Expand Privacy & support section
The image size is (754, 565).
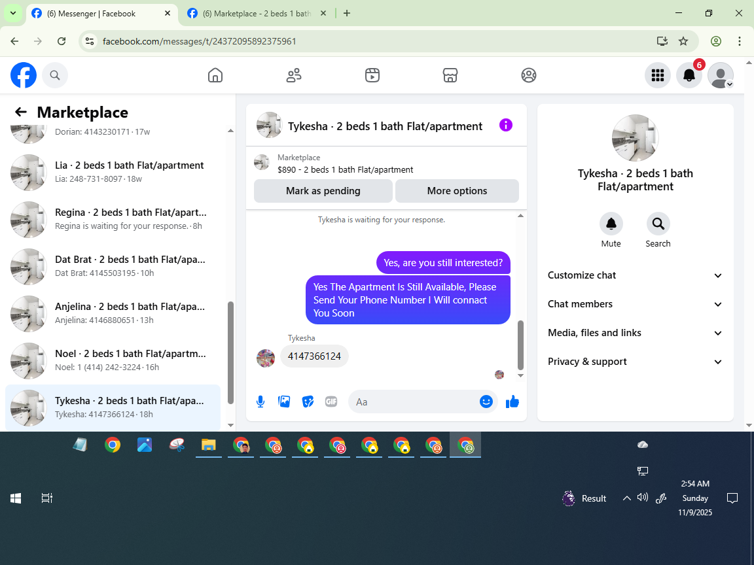tap(636, 362)
